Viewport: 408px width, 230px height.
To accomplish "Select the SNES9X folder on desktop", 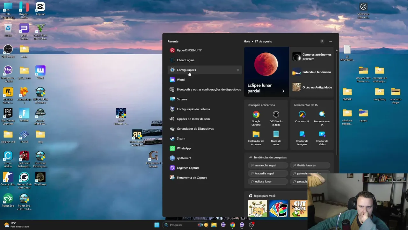I will [347, 94].
